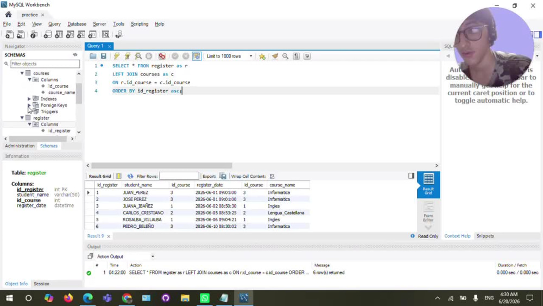
Task: Toggle the result side panel visibility
Action: (411, 176)
